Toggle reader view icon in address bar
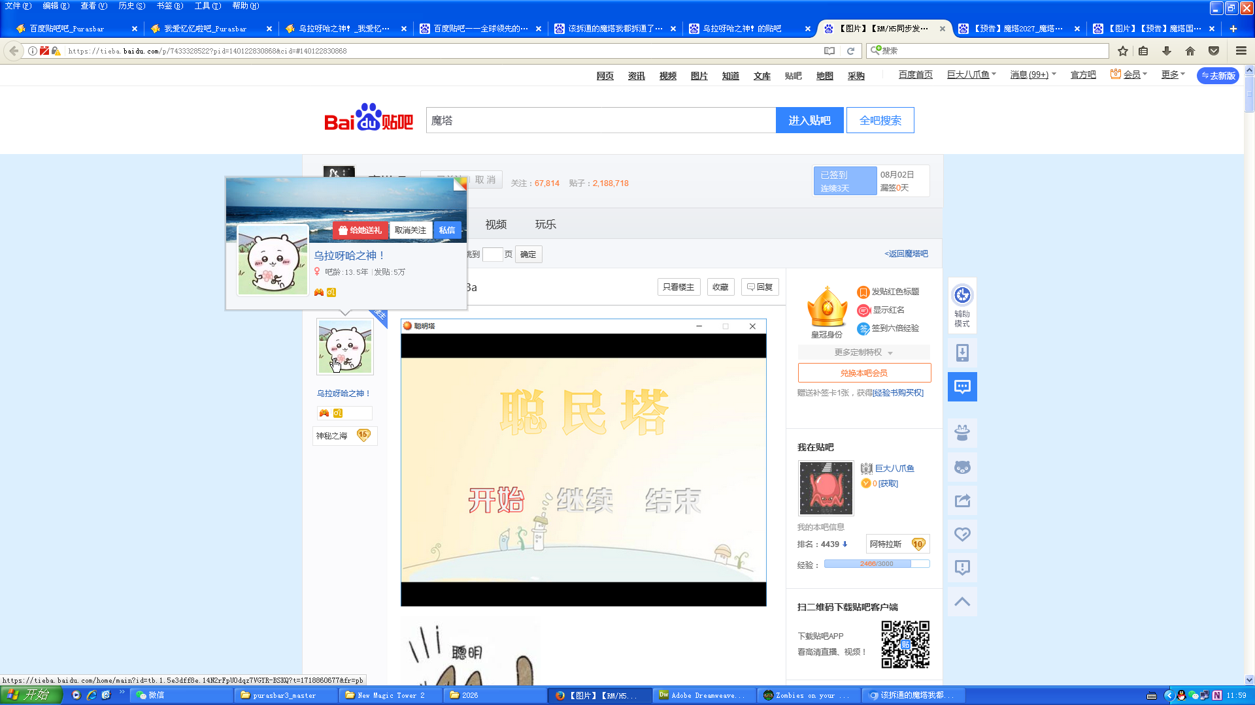This screenshot has width=1255, height=705. coord(829,51)
